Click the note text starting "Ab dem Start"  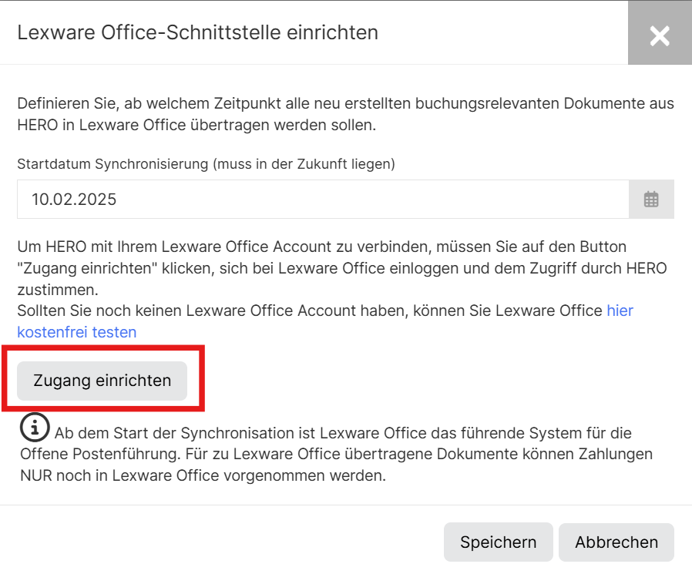click(336, 455)
